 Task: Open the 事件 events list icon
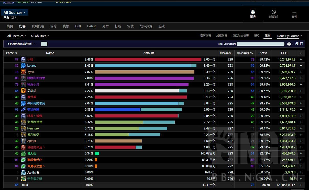(x=294, y=12)
